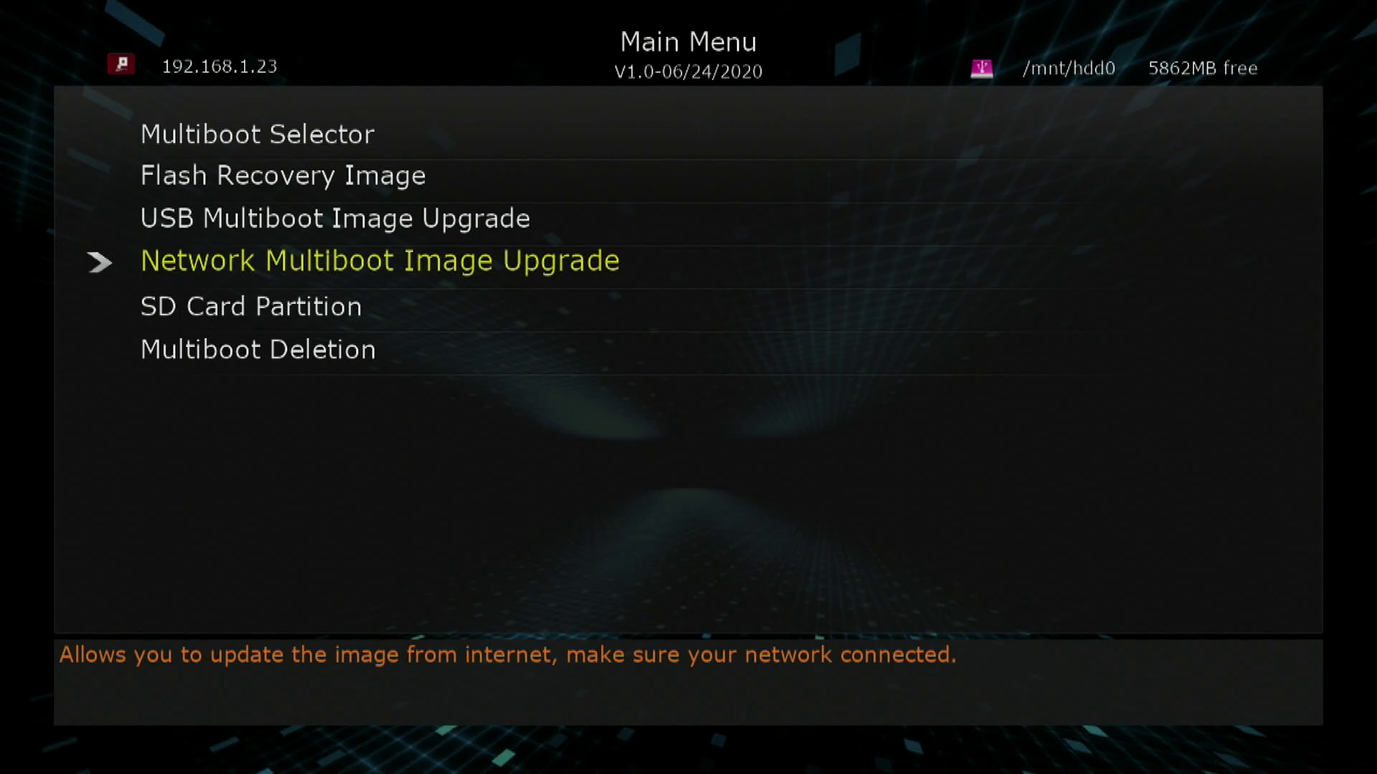Screen dimensions: 1377x774
Task: Click the white arrow selection cursor
Action: pyautogui.click(x=100, y=262)
